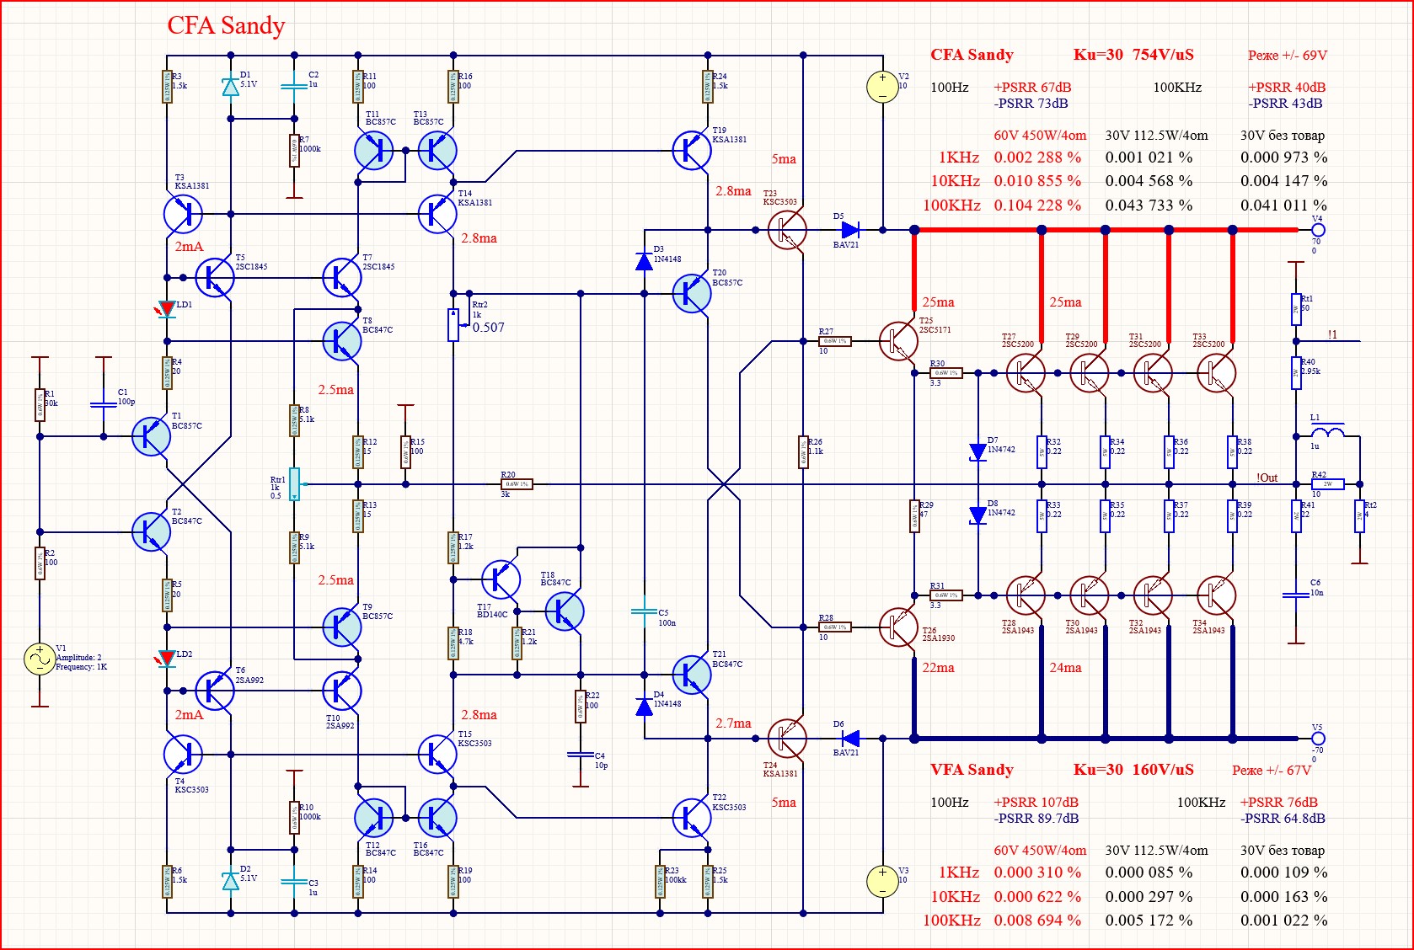Click the large CFA Sandy title at top left
Viewport: 1414px width, 950px height.
tap(226, 26)
